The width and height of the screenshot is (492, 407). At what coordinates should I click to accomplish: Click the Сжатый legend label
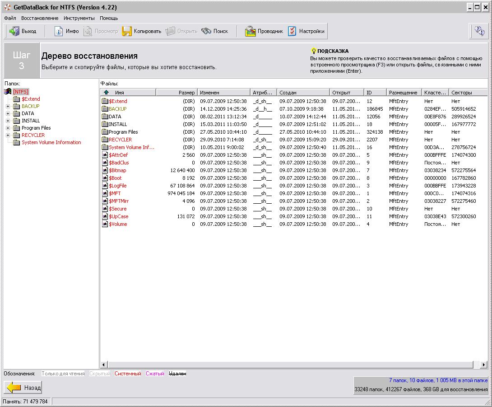tap(155, 374)
